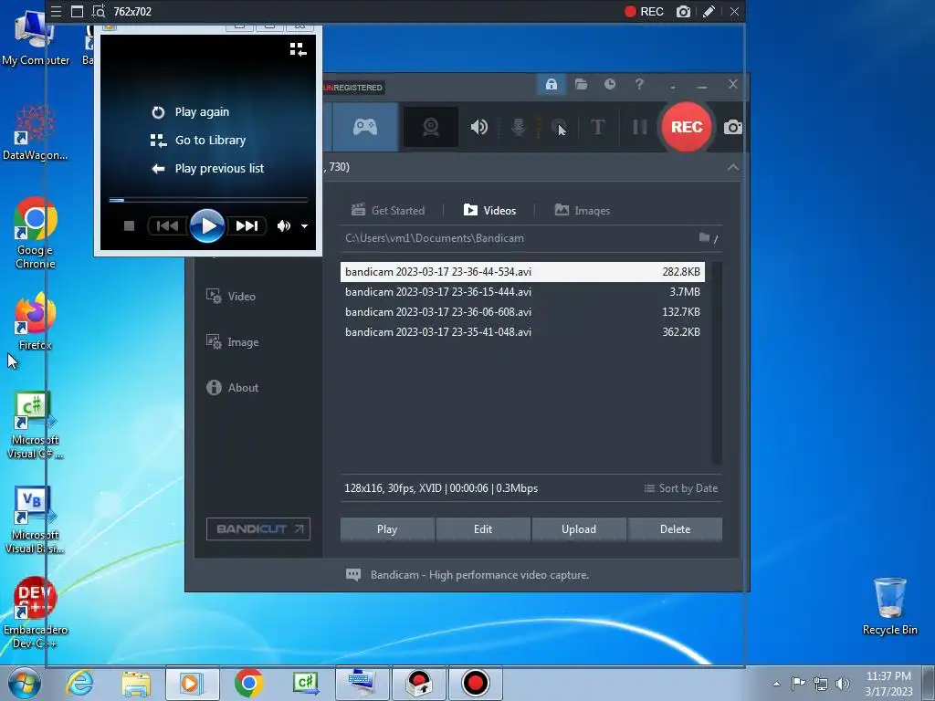Stop playback in media player

(x=129, y=226)
